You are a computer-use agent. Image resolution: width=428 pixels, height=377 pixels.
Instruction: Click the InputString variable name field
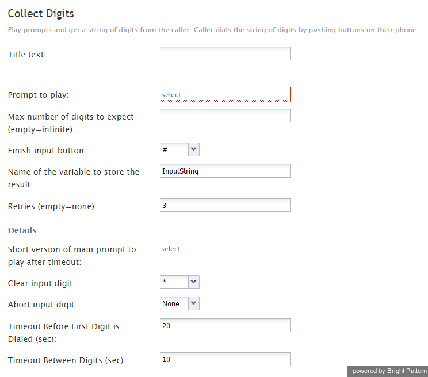tap(225, 171)
